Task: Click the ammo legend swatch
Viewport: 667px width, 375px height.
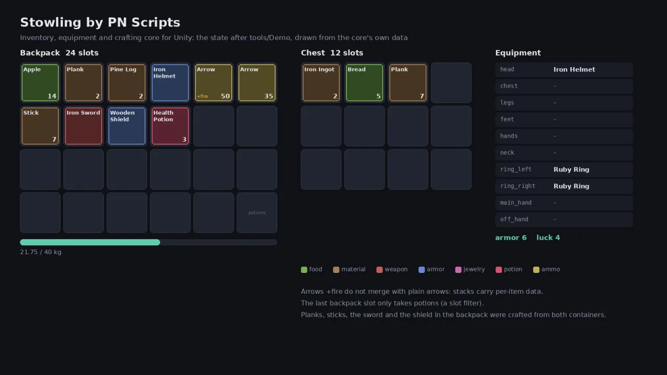Action: 536,270
